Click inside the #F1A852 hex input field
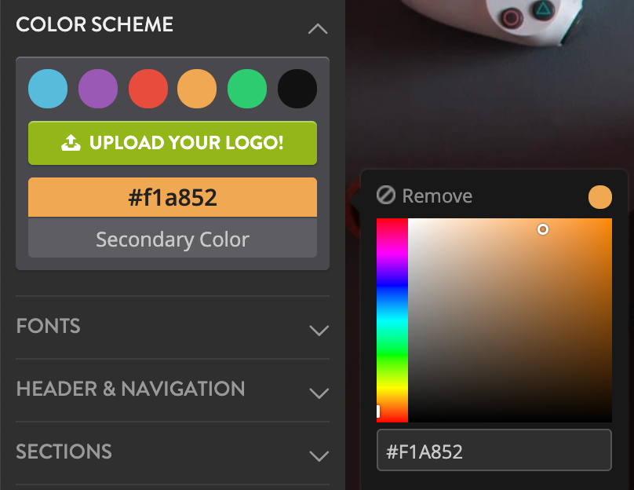The width and height of the screenshot is (634, 490). (x=494, y=449)
